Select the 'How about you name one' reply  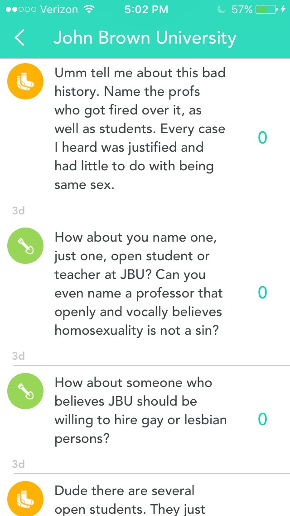point(139,284)
